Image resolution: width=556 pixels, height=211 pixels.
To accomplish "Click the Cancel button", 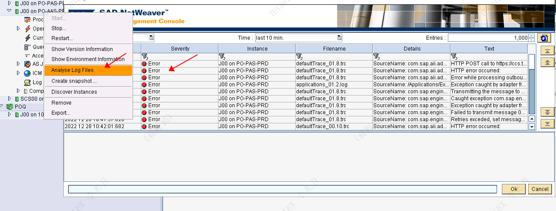I will [x=540, y=189].
